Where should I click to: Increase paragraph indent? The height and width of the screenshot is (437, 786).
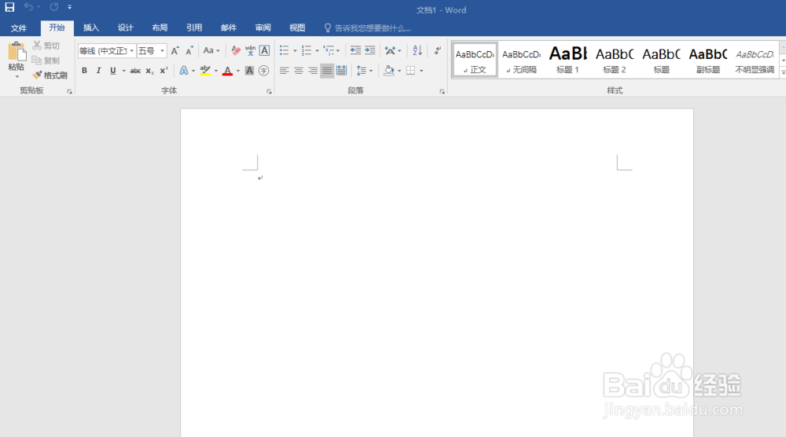pos(370,50)
